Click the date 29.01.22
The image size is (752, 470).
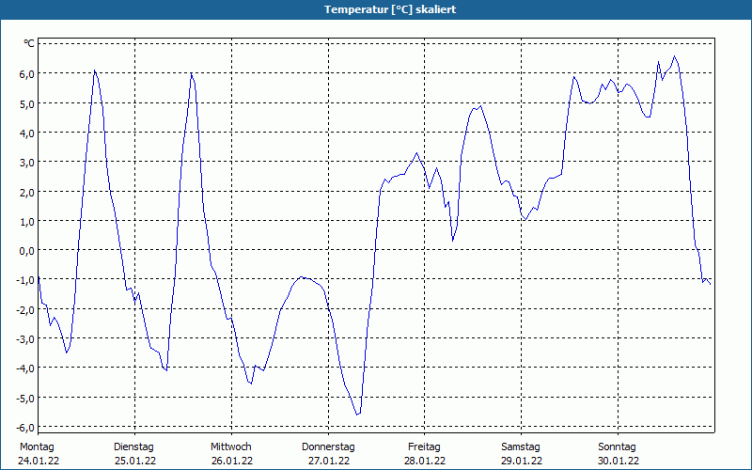coord(522,461)
